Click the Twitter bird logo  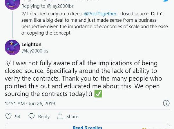coord(166,1)
